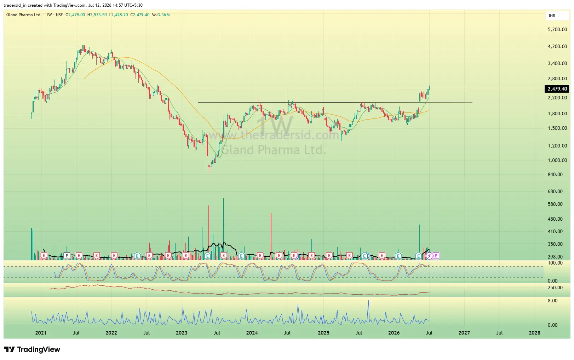Click the 1,200.00 price axis label
This screenshot has height=360, width=574.
557,146
